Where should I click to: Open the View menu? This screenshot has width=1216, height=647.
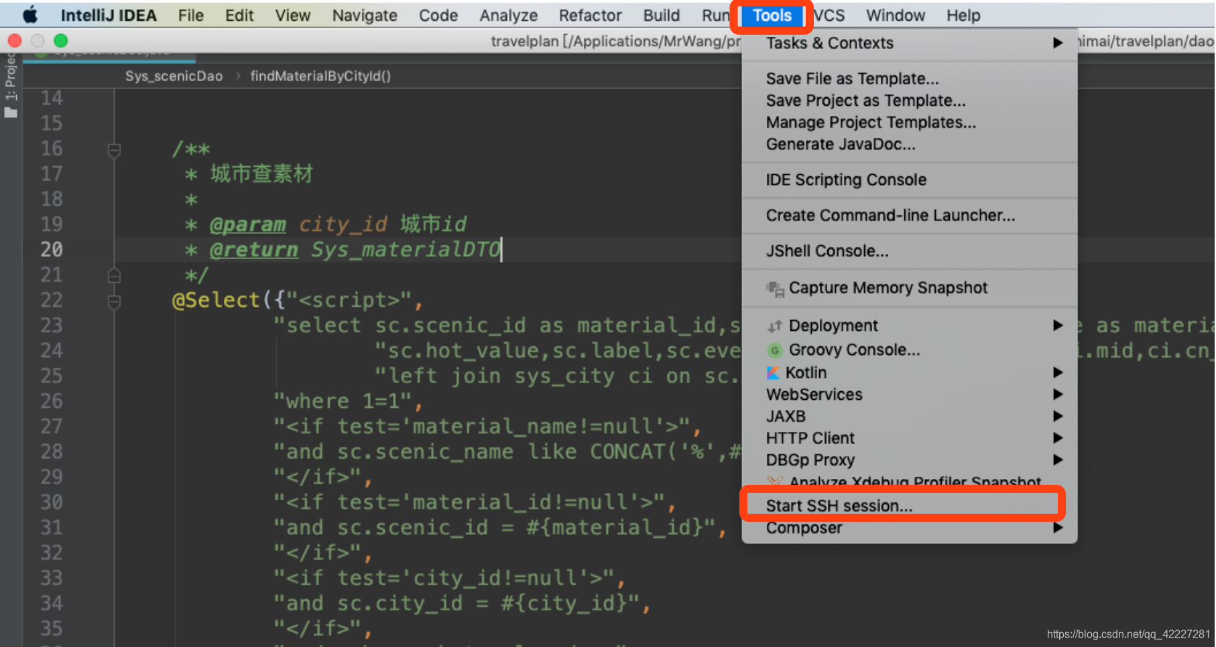pyautogui.click(x=293, y=15)
